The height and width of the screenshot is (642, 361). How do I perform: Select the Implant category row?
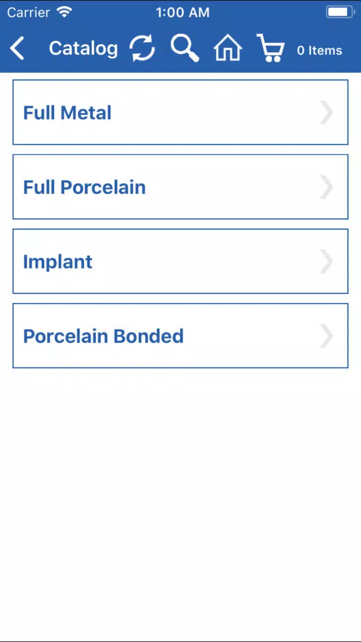(x=181, y=261)
